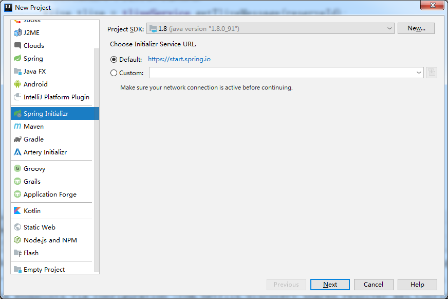Viewport: 448px width, 299px height.
Task: Pick the Android robot icon
Action: pyautogui.click(x=17, y=84)
